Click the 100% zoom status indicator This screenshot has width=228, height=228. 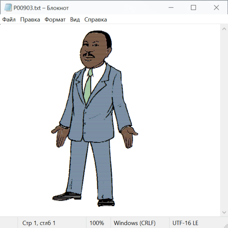[97, 223]
